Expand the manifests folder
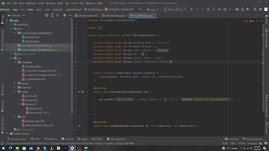The width and height of the screenshot is (269, 151). click(x=11, y=24)
